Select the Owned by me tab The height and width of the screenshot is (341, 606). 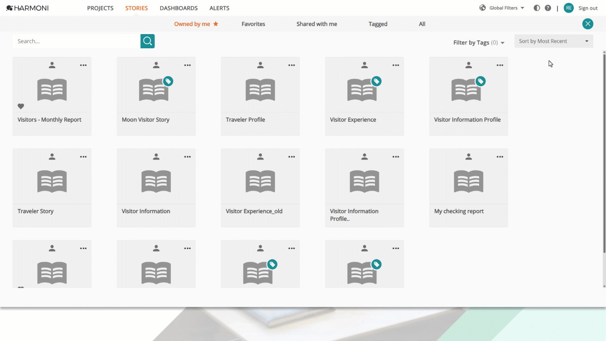(196, 24)
